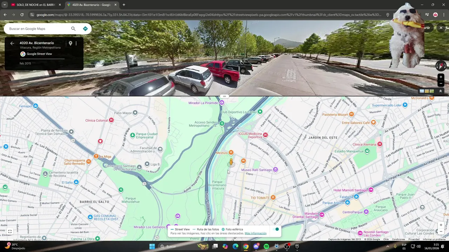Open directions with the blue arrow icon
The image size is (449, 252).
[x=85, y=29]
